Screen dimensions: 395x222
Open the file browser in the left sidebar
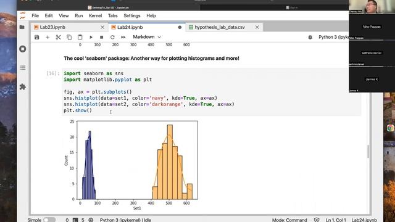(22, 27)
